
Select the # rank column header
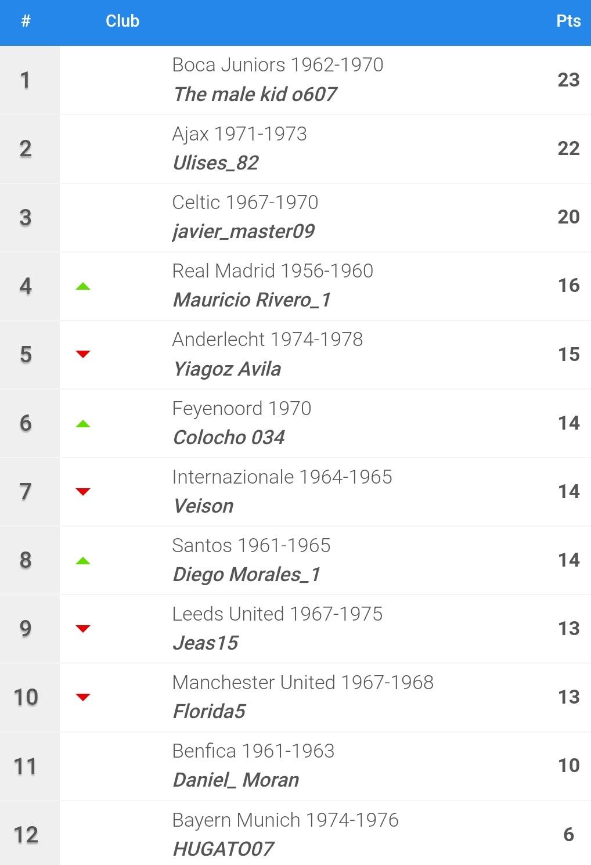click(x=26, y=21)
